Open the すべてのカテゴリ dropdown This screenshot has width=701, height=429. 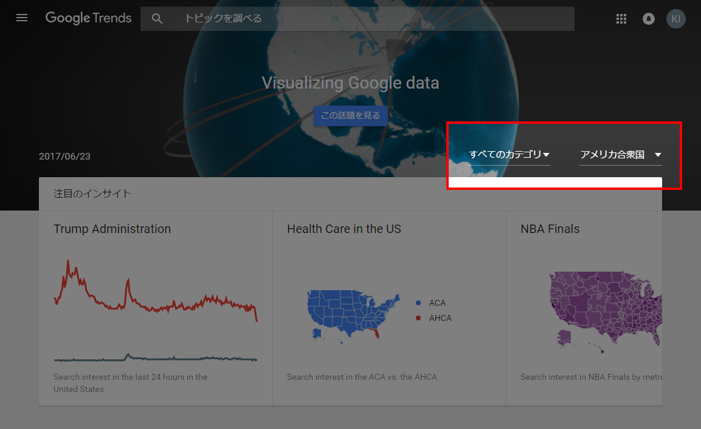509,155
